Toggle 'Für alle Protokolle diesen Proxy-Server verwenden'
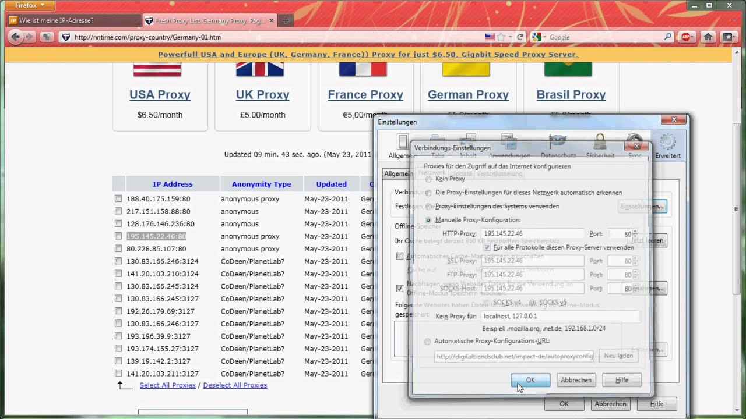The width and height of the screenshot is (746, 419). pos(487,247)
